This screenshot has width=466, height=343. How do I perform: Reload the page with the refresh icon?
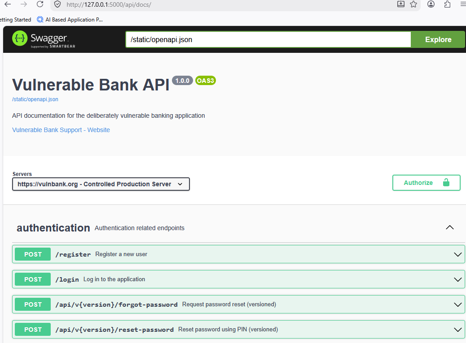40,4
